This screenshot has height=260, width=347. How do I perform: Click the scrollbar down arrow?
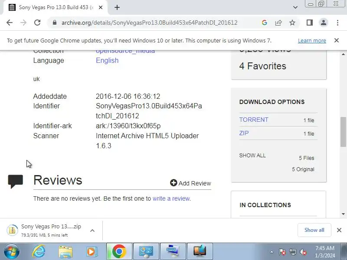pyautogui.click(x=343, y=214)
